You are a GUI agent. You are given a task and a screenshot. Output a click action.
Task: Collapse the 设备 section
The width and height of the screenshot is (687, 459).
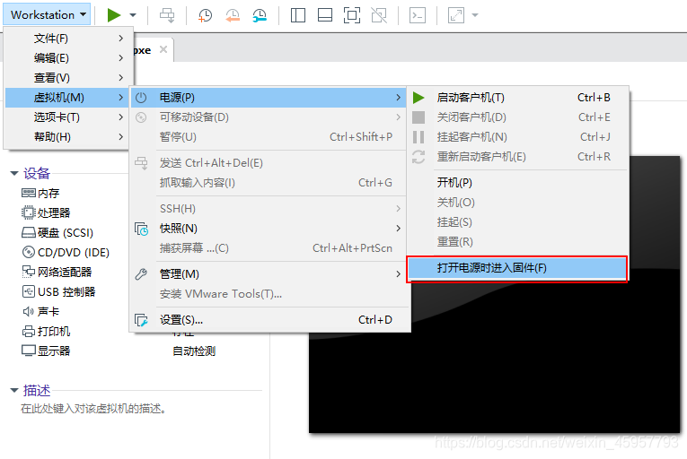coord(14,174)
